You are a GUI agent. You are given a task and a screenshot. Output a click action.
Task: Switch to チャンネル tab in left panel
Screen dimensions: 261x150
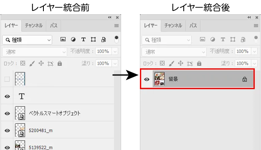pos(34,25)
